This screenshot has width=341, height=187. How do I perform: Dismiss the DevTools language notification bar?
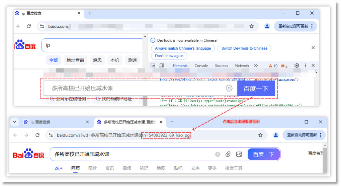pos(313,48)
